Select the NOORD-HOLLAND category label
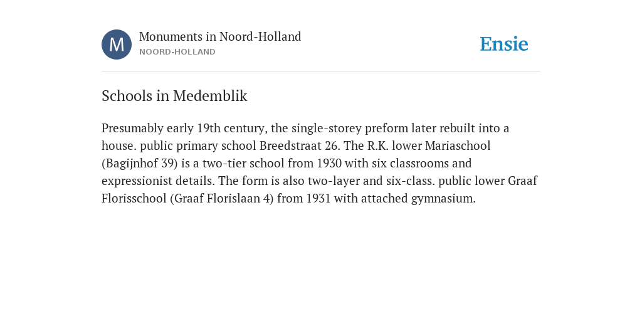Screen dimensions: 642x321 point(177,52)
